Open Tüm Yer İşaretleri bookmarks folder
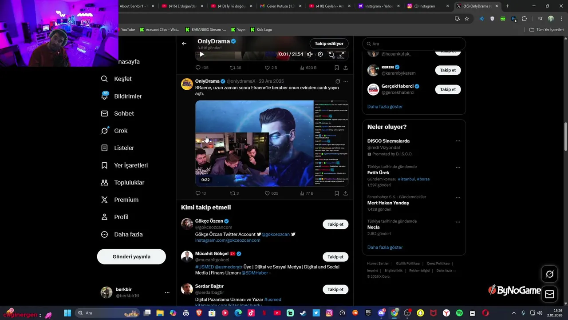The width and height of the screenshot is (568, 320). pos(546,29)
